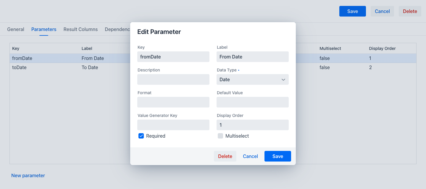Focus the Default Value field
Screen dimensions: 426x189
click(253, 102)
